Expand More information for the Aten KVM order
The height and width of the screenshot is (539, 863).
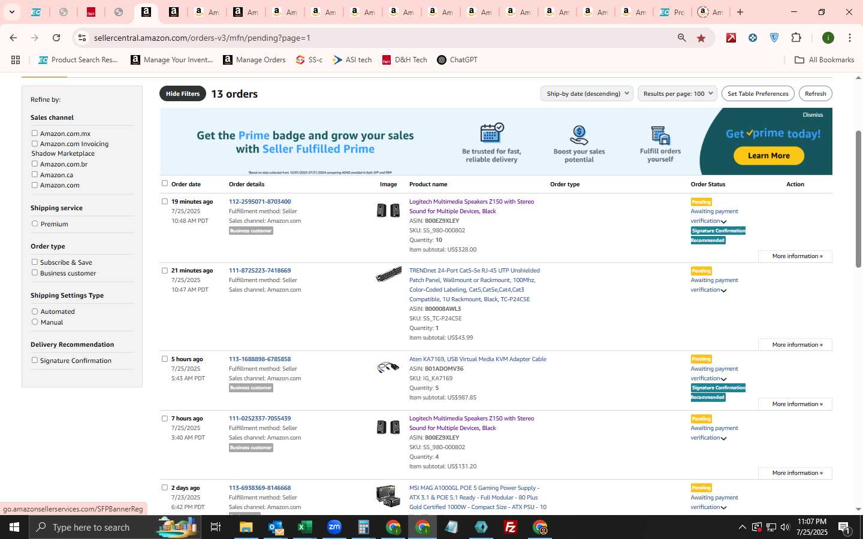(x=795, y=404)
